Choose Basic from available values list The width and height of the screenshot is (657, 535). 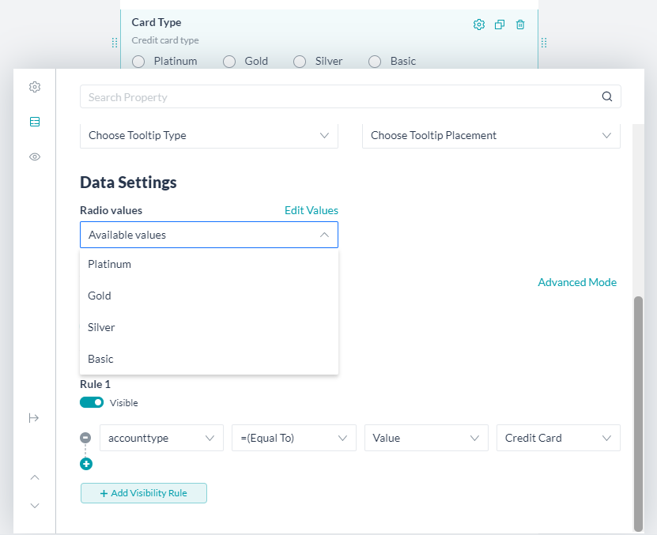click(x=209, y=359)
